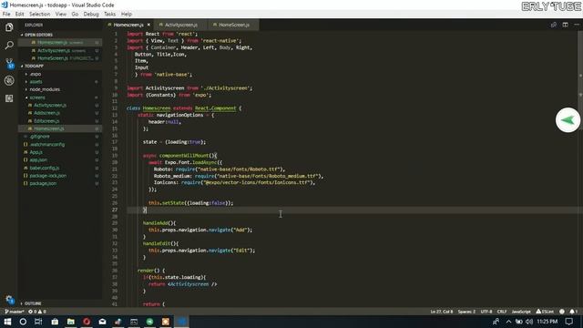Viewport: 583px width, 328px height.
Task: Open Task View on the taskbar
Action: pyautogui.click(x=38, y=322)
